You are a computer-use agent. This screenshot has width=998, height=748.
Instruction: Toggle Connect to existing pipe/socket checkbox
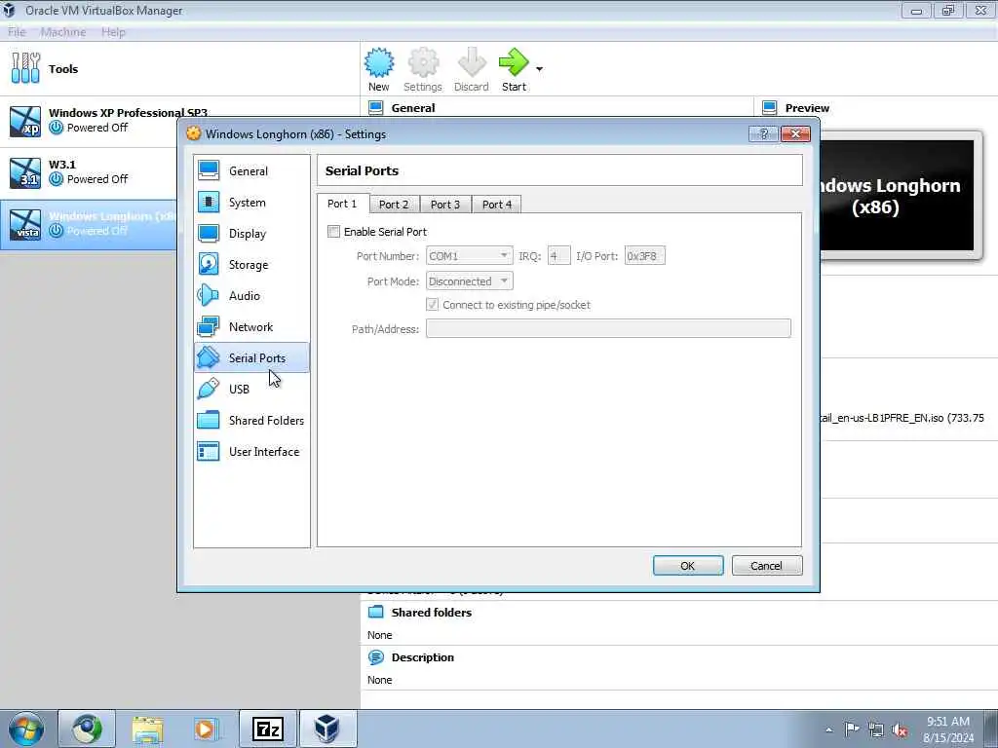[x=432, y=305]
